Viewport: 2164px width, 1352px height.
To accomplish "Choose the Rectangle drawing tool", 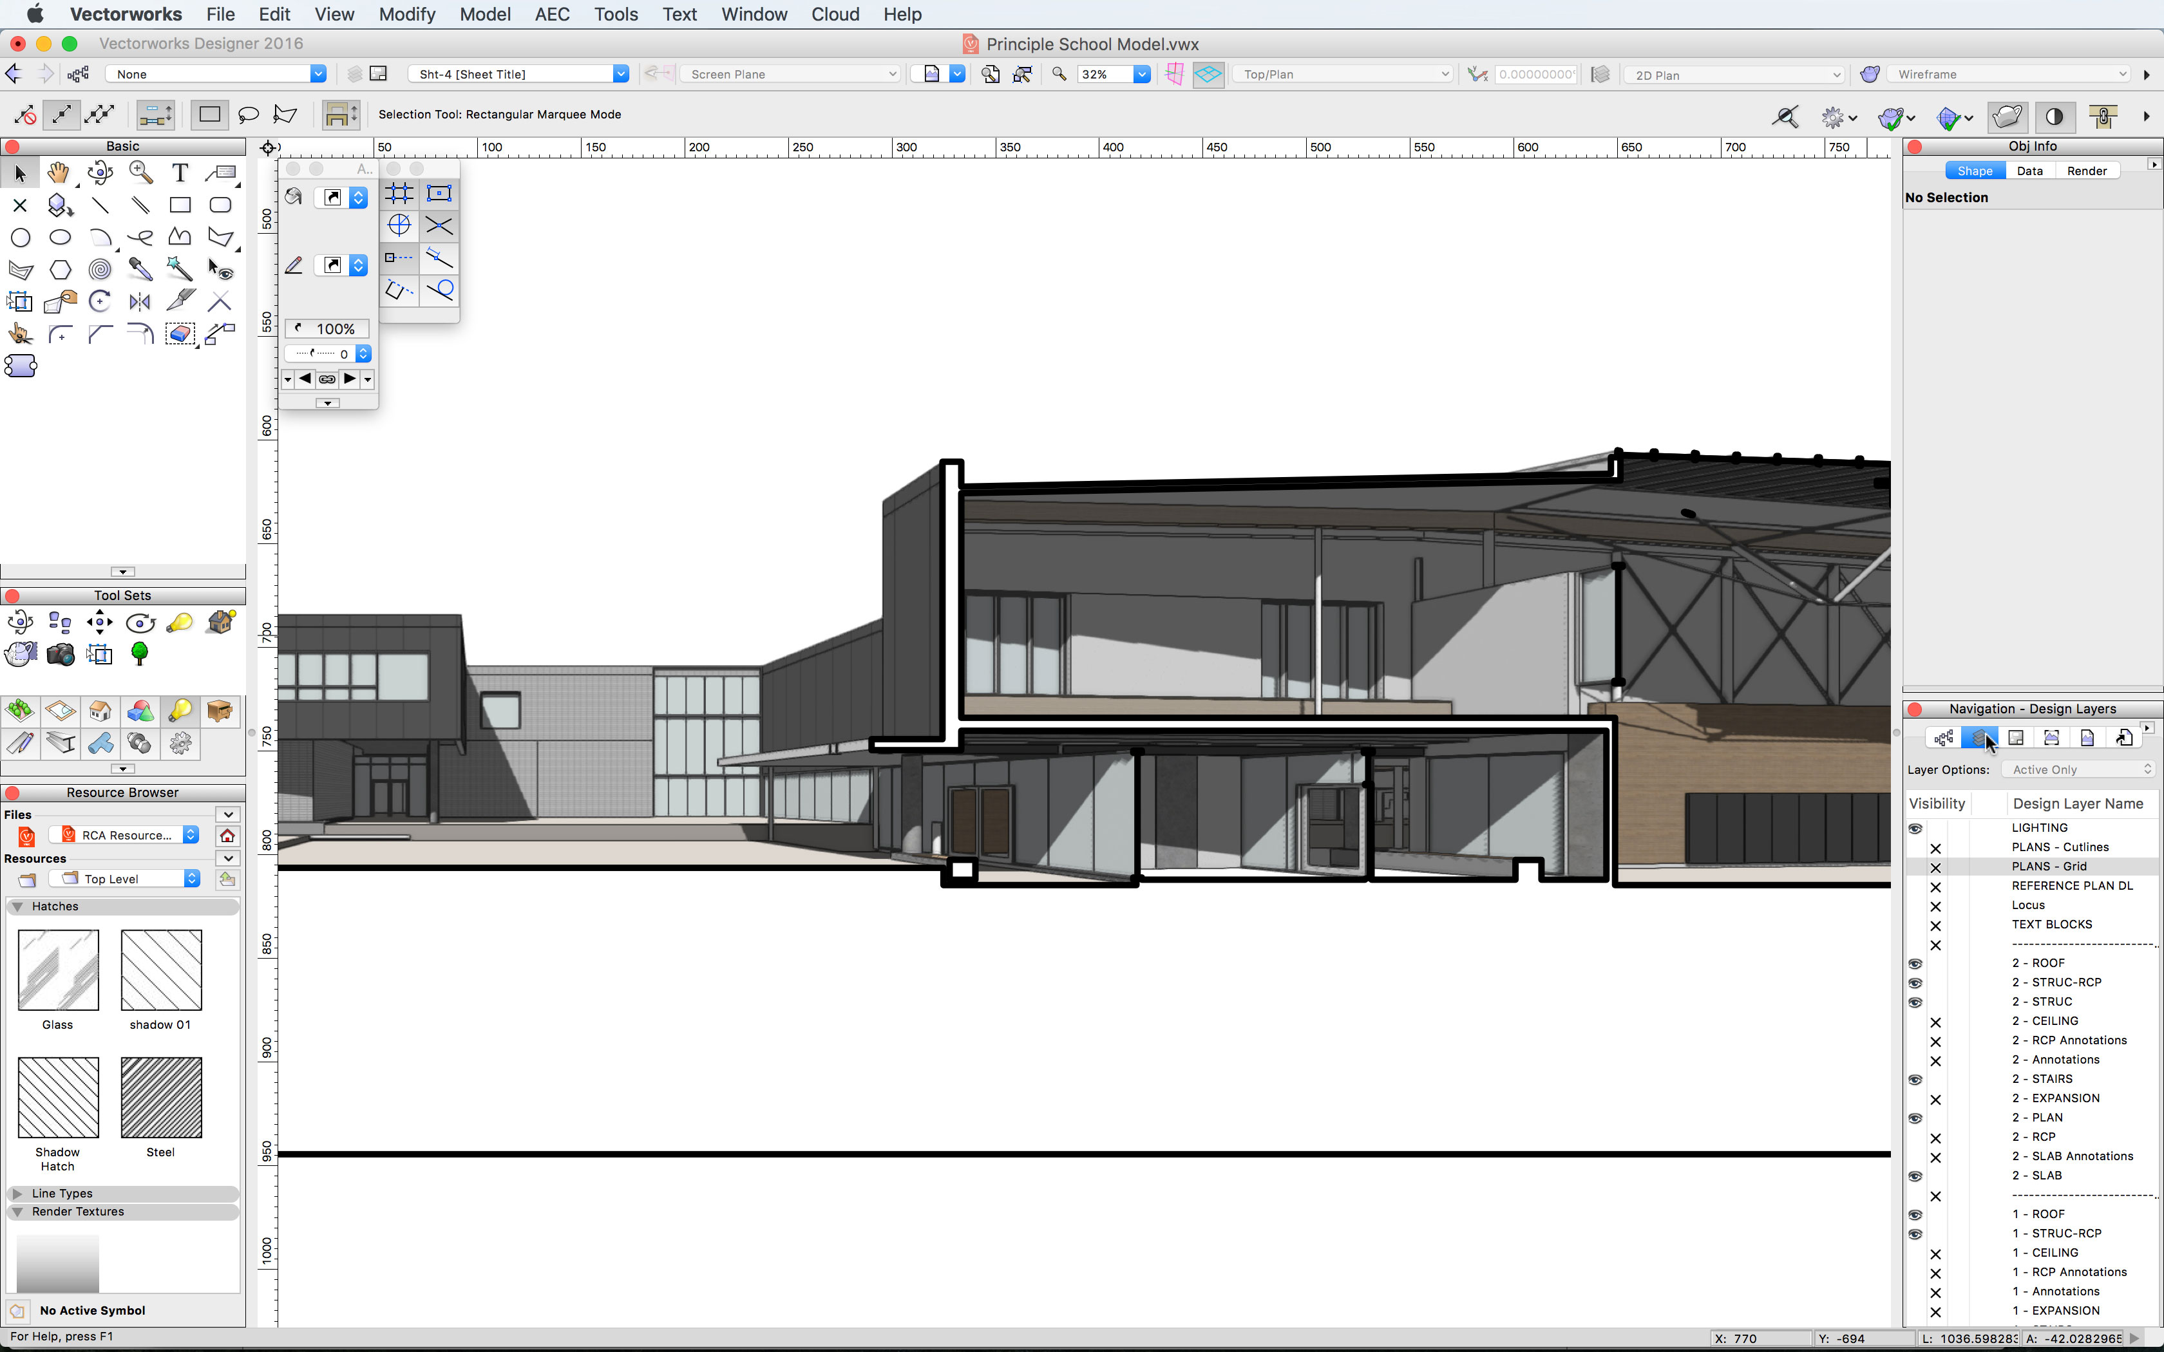I will coord(180,205).
